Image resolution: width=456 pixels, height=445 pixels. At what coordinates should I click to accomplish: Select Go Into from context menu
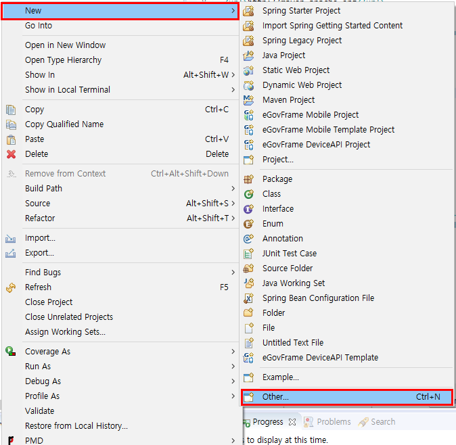pos(120,26)
